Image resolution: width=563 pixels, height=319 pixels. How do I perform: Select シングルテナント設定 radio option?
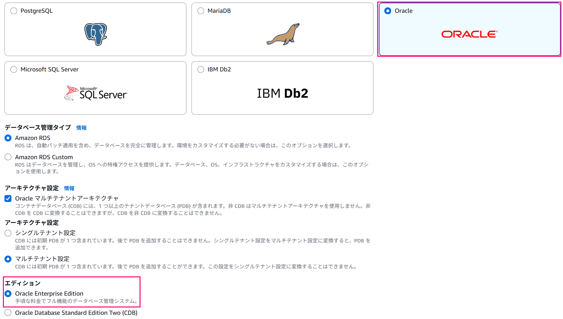(8, 233)
